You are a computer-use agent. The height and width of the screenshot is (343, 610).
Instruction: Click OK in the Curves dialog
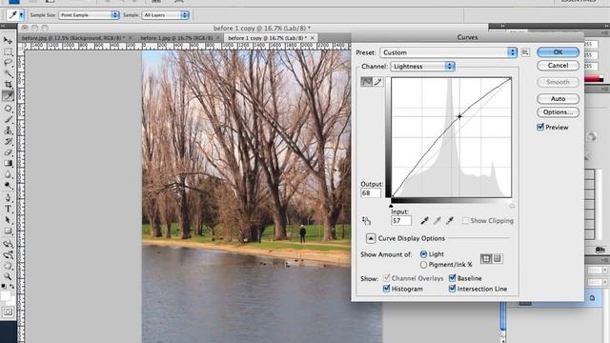tap(558, 52)
